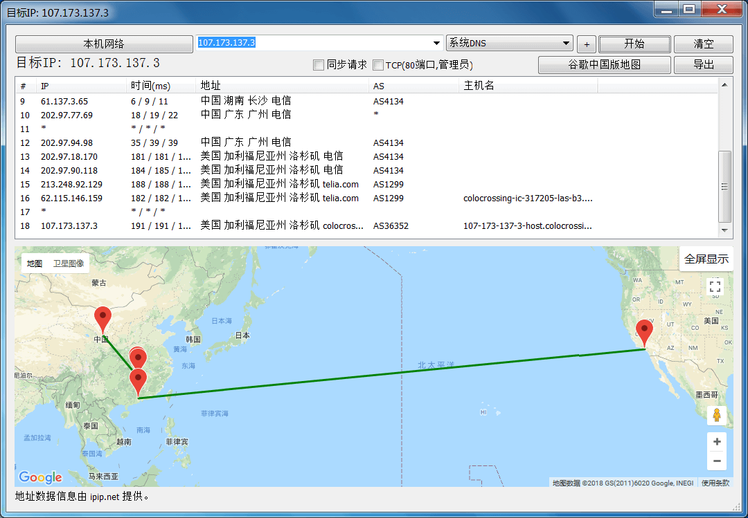This screenshot has height=518, width=748.
Task: Open Street View pegman on map
Action: tap(716, 416)
